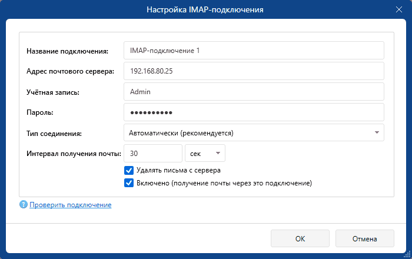Click the Проверить подключение link
The image size is (412, 259).
pos(71,205)
